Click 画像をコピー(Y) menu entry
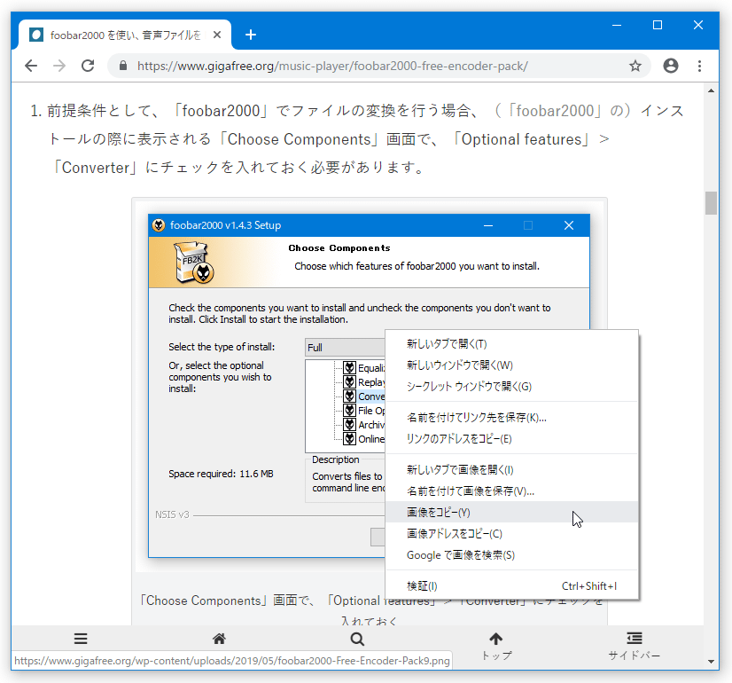This screenshot has width=732, height=683. click(x=511, y=513)
